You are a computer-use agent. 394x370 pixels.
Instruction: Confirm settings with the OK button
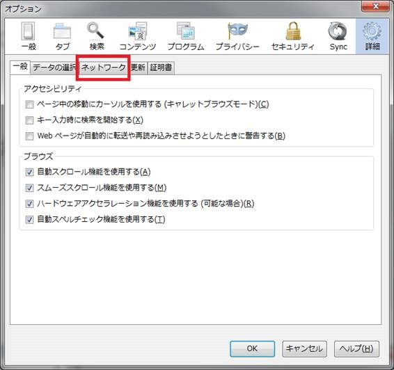tap(252, 348)
